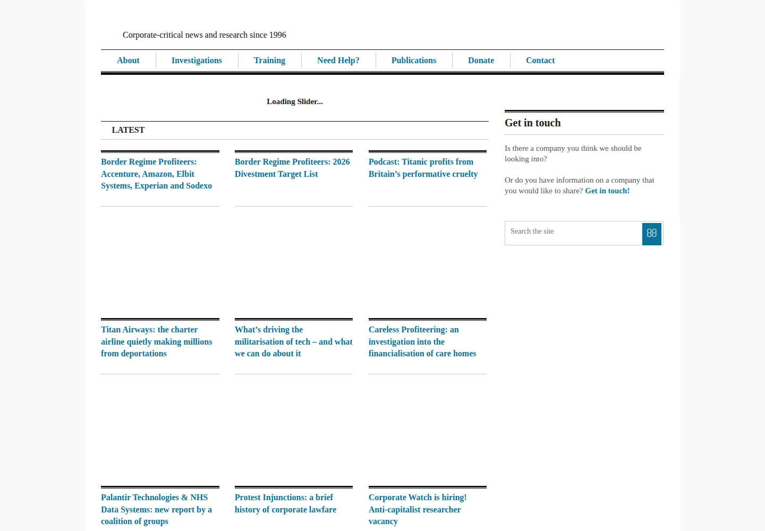
Task: View the Careless Profiteering care homes investigation
Action: point(422,341)
